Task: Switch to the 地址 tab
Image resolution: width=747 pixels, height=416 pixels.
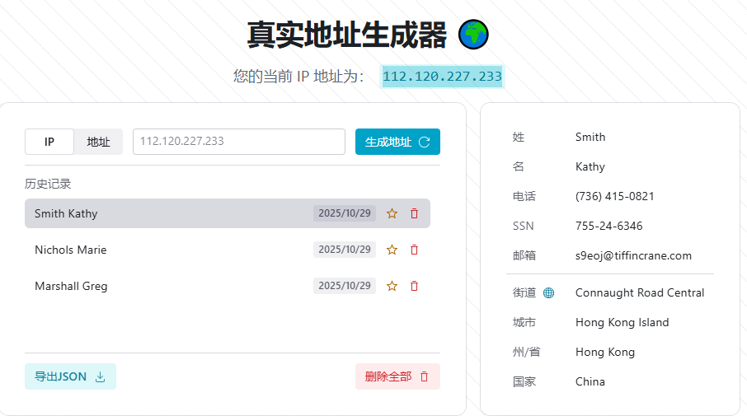Action: tap(98, 142)
